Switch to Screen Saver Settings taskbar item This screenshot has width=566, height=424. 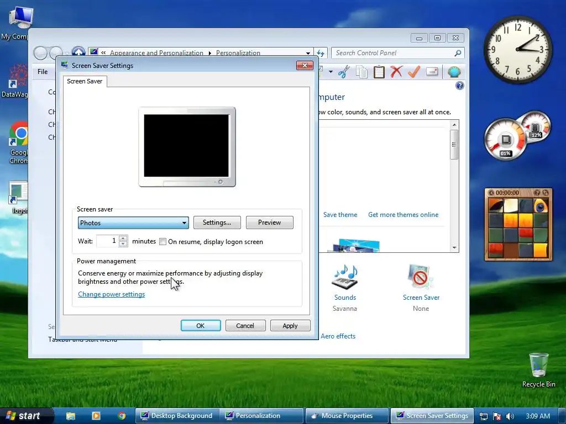coord(432,416)
